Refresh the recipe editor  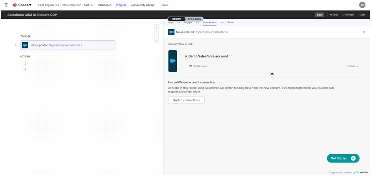click(348, 15)
